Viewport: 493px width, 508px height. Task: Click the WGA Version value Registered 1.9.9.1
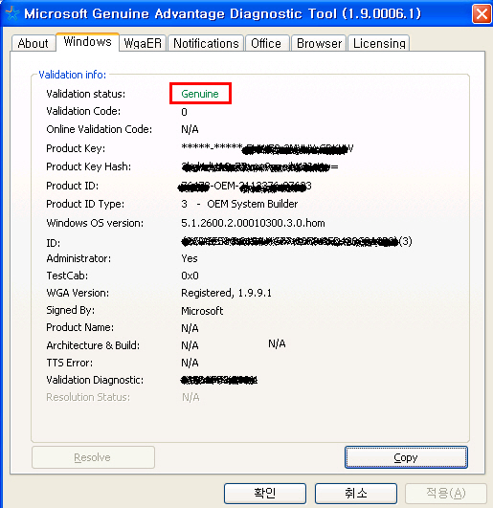(x=226, y=293)
